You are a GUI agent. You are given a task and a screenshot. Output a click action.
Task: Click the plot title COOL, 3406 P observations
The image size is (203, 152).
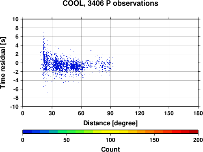(x=110, y=3)
